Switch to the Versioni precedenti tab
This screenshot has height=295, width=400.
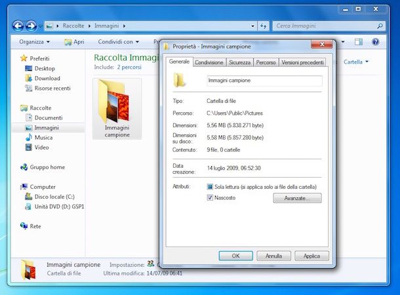pyautogui.click(x=302, y=62)
